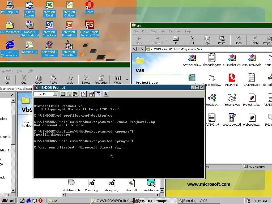Screen dimensions: 272x204
Task: Click Paste icon in MS-DOS toolbar
Action: click(x=75, y=94)
